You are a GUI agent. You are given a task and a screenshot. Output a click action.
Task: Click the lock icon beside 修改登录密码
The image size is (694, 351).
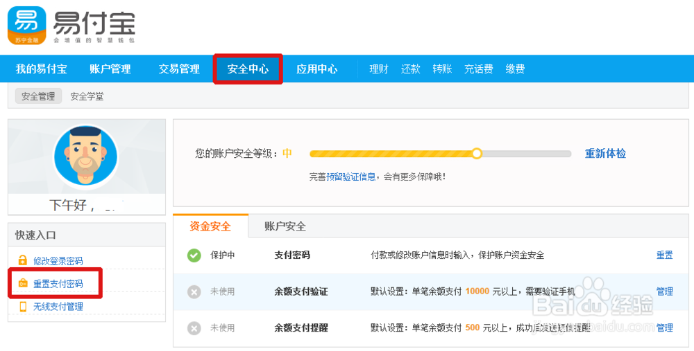(23, 260)
